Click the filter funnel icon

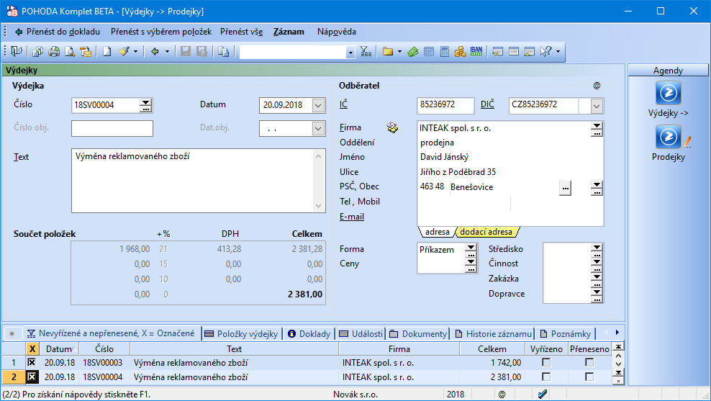point(366,52)
